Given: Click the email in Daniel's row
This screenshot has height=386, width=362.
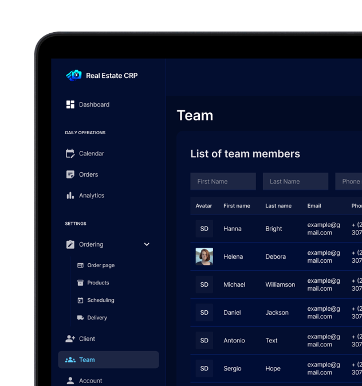Looking at the screenshot, I should tap(324, 313).
